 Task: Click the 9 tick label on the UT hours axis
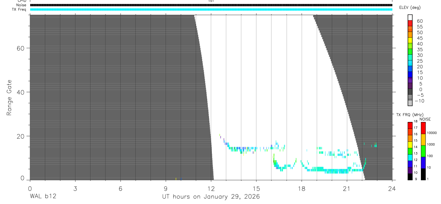pos(166,188)
